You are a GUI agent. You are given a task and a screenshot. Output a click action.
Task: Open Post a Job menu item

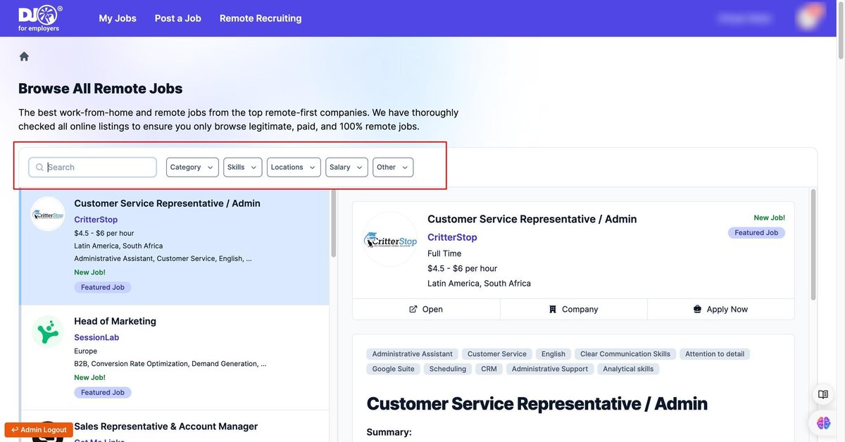point(178,18)
